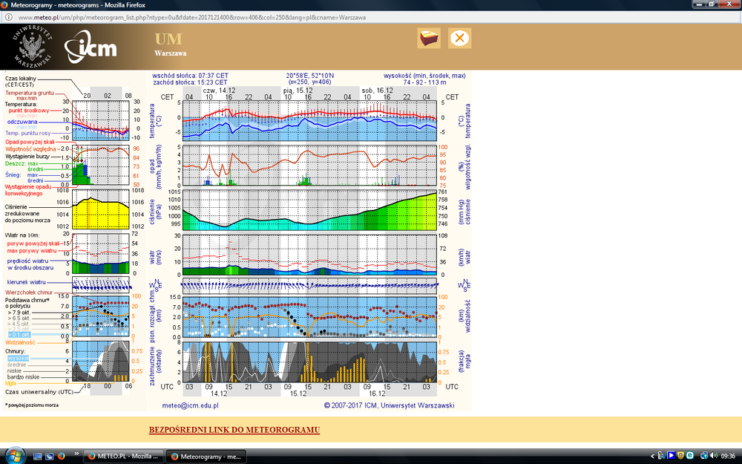This screenshot has height=464, width=742.
Task: Launch Firefox from quick launch bar
Action: (x=61, y=456)
